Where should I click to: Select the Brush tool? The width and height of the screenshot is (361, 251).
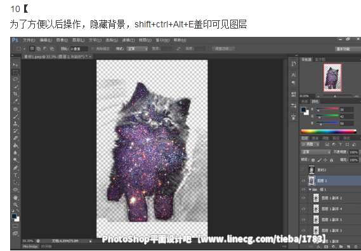[x=15, y=116]
